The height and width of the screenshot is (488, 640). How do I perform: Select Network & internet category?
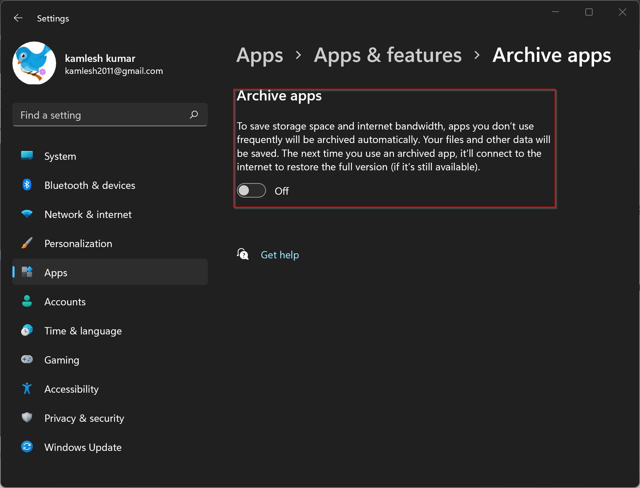point(110,214)
